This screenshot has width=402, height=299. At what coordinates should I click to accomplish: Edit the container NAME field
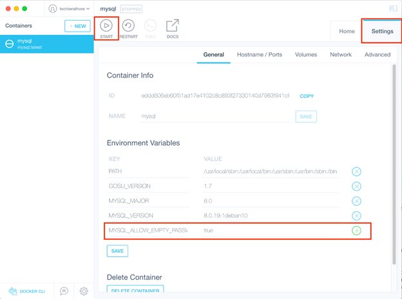(215, 117)
